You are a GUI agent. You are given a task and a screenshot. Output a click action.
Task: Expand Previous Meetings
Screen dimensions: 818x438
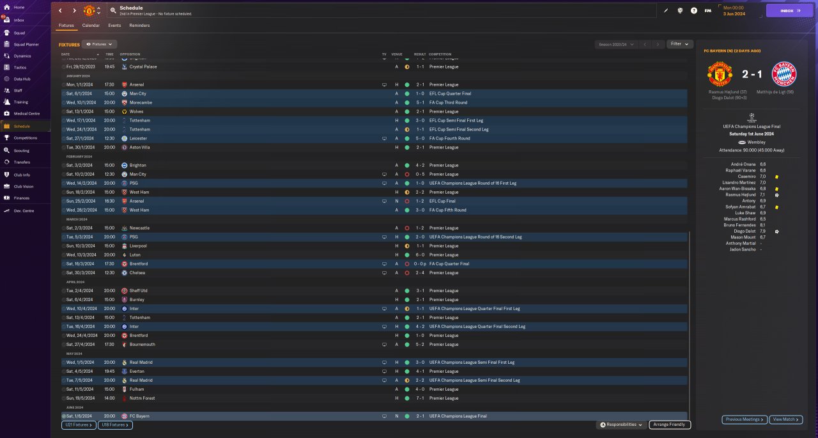point(745,419)
